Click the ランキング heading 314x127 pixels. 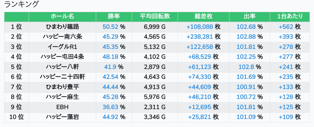click(22, 4)
